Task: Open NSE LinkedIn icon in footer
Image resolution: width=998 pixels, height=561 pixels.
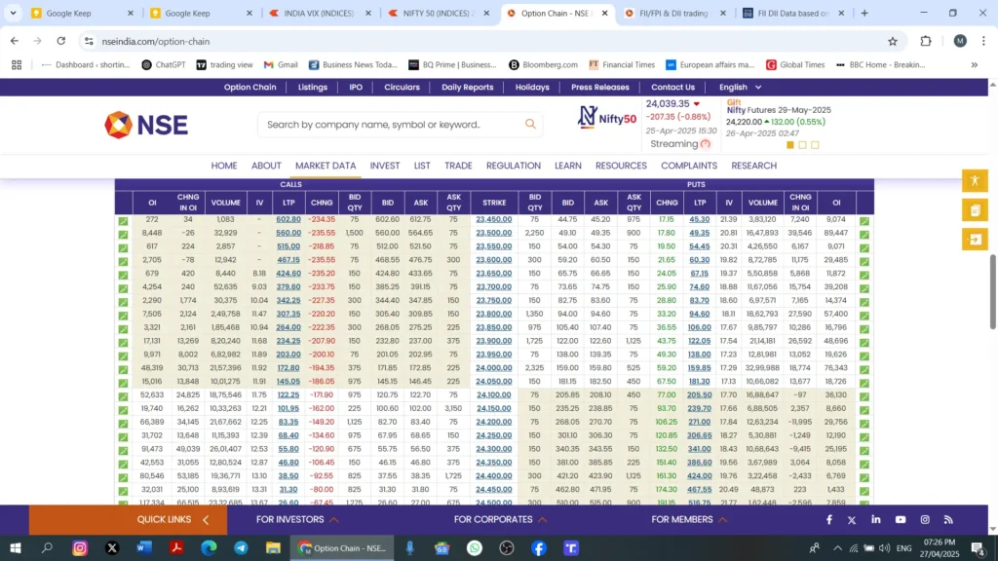Action: (x=876, y=520)
